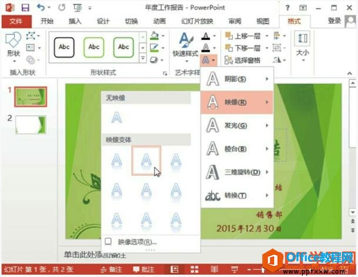Click the Shape Outline pen icon
Viewport: 358px width, 277px height.
point(155,48)
